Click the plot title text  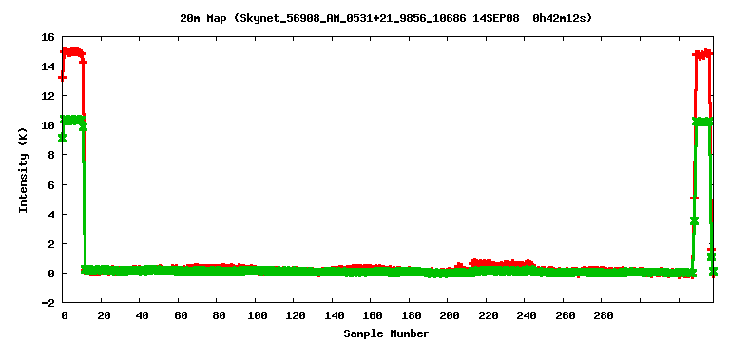(386, 18)
